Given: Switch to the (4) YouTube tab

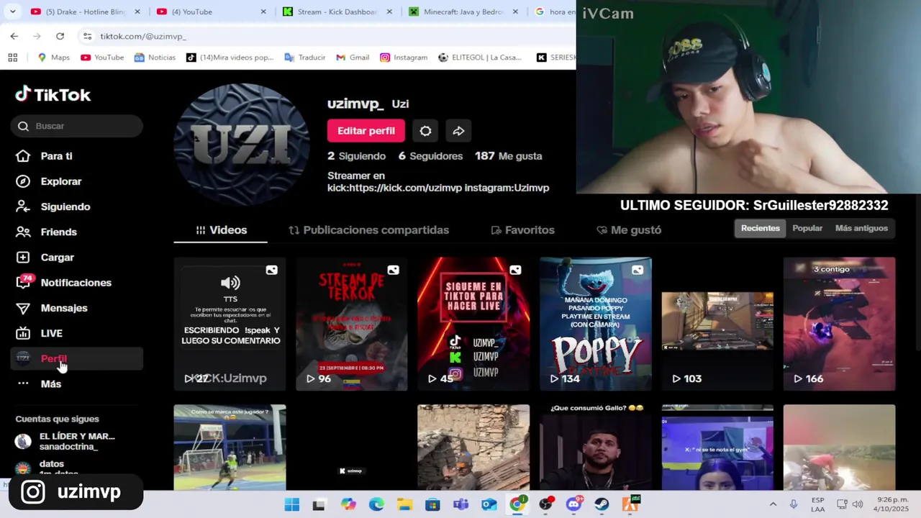Looking at the screenshot, I should 211,12.
